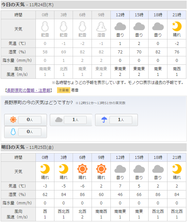
Task: Click tomorrow's 12時 humidity 46 cell
Action: click(x=120, y=195)
